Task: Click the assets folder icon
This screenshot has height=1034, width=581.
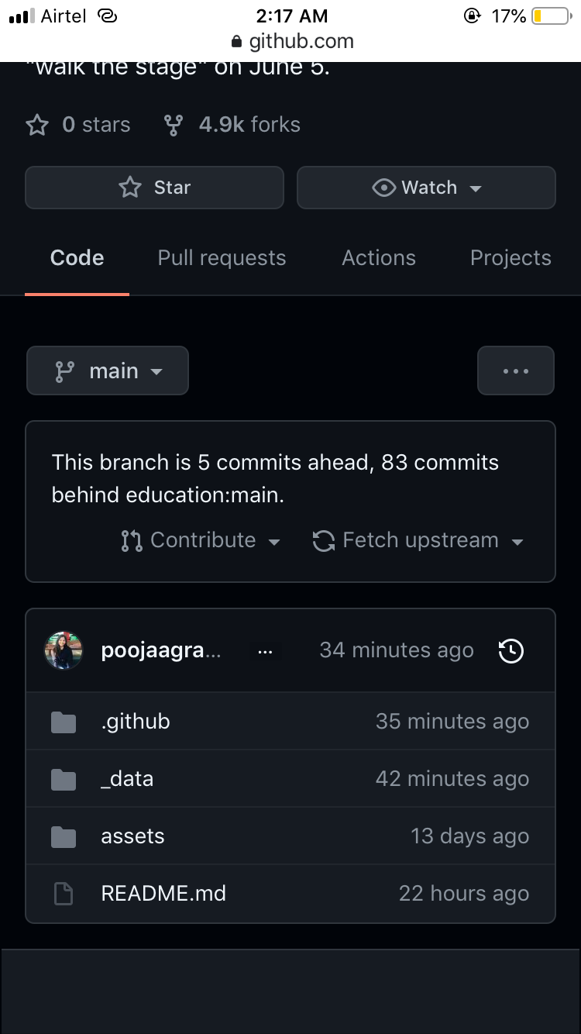Action: [63, 836]
